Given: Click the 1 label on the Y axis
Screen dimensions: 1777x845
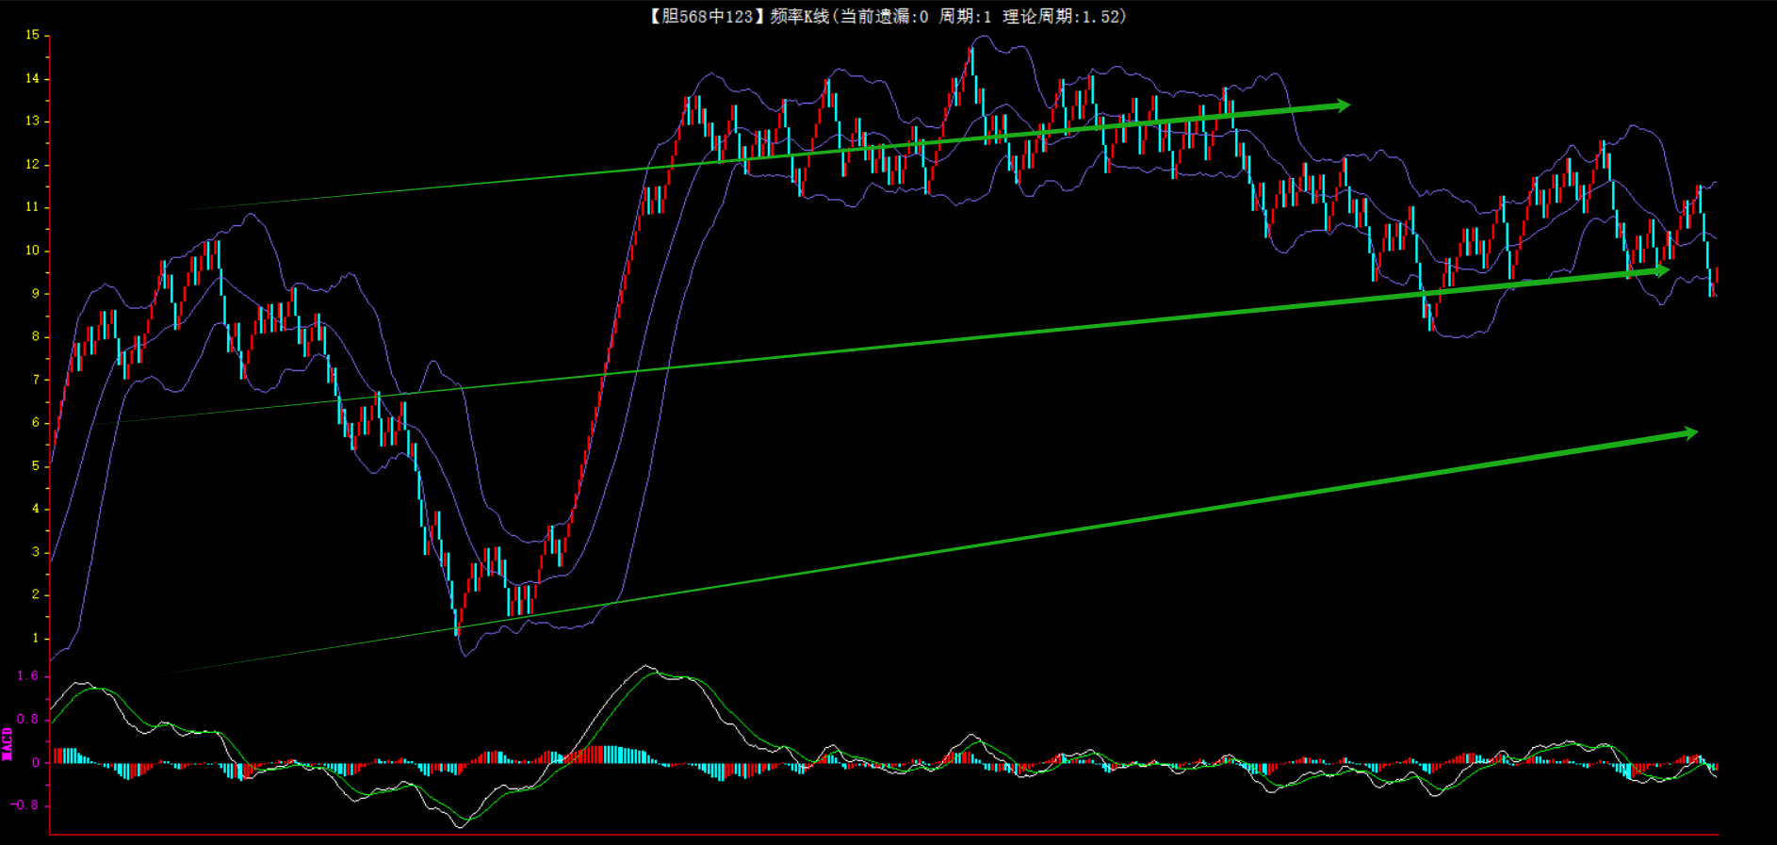Looking at the screenshot, I should (36, 638).
